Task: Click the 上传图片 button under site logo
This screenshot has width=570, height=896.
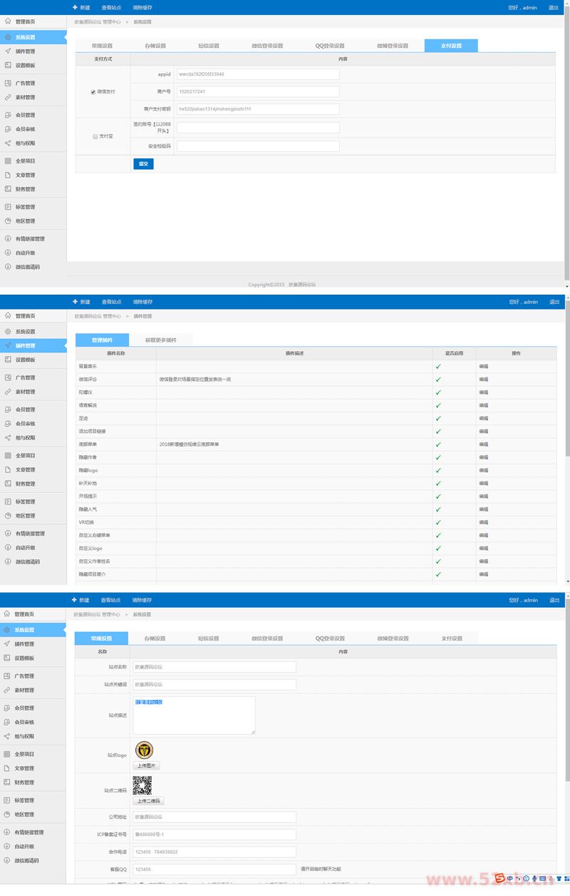Action: 147,765
